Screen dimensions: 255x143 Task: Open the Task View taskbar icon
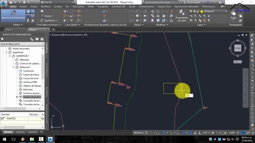pyautogui.click(x=14, y=139)
